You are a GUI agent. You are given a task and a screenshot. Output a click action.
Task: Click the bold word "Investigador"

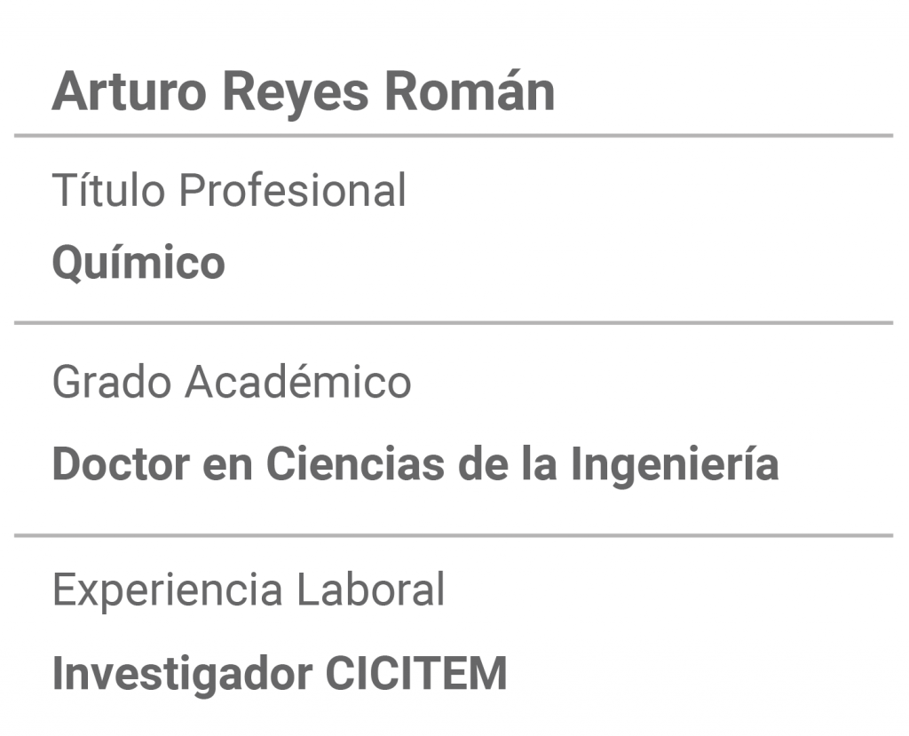pyautogui.click(x=182, y=675)
